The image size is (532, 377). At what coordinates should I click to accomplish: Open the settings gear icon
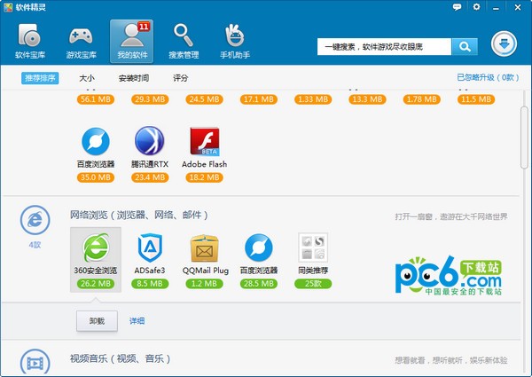tap(476, 7)
